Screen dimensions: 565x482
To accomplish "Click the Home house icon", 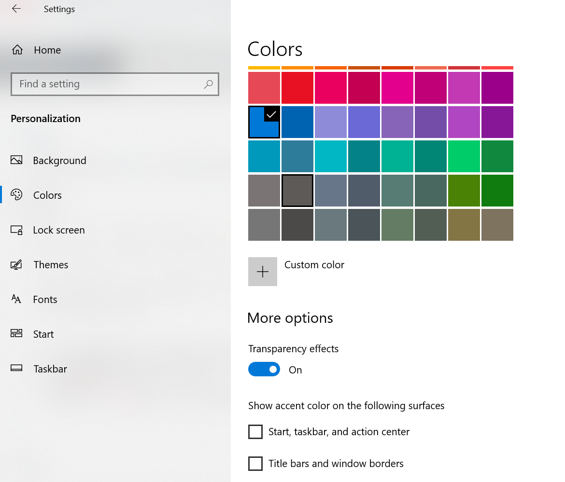I will [x=17, y=50].
